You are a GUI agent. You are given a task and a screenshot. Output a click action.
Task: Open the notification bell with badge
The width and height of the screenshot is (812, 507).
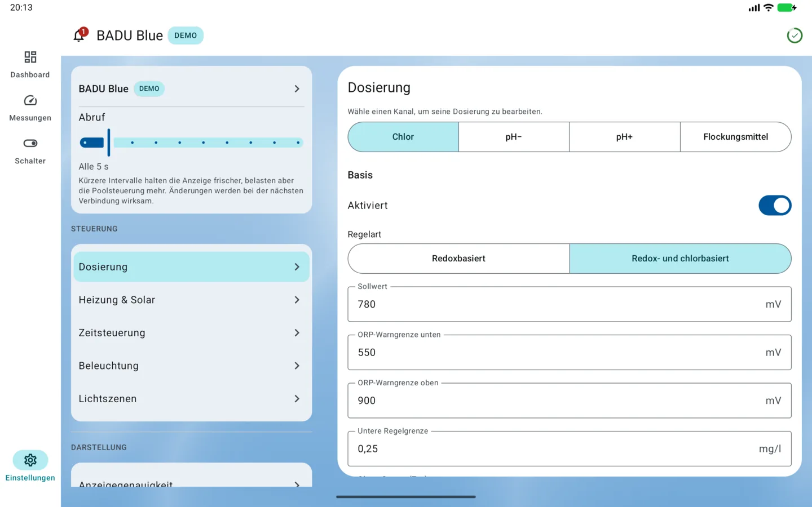click(x=80, y=35)
